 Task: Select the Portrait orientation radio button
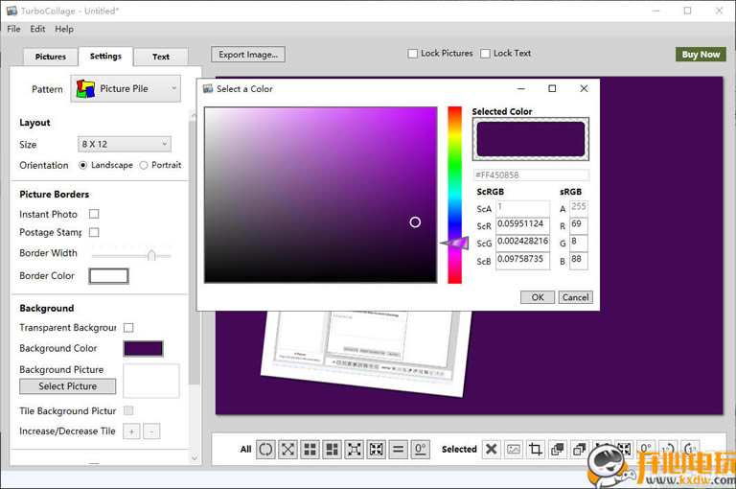[144, 165]
